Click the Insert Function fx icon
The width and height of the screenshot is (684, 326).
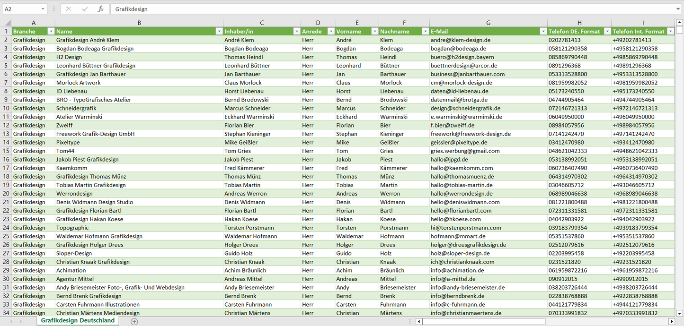click(100, 9)
